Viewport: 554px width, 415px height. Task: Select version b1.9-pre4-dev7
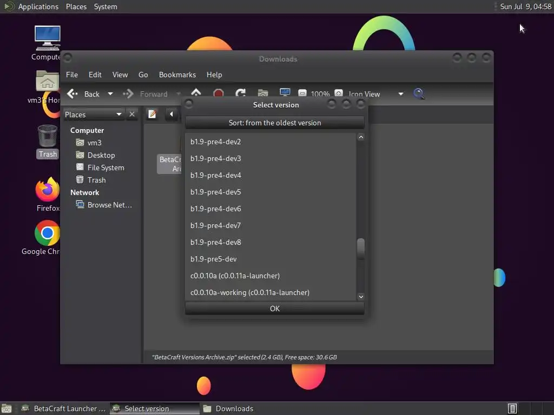[271, 225]
